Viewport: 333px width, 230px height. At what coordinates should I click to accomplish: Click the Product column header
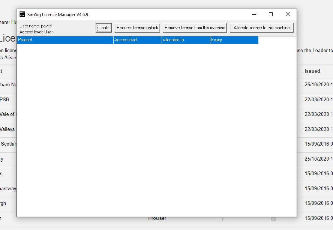pos(65,40)
